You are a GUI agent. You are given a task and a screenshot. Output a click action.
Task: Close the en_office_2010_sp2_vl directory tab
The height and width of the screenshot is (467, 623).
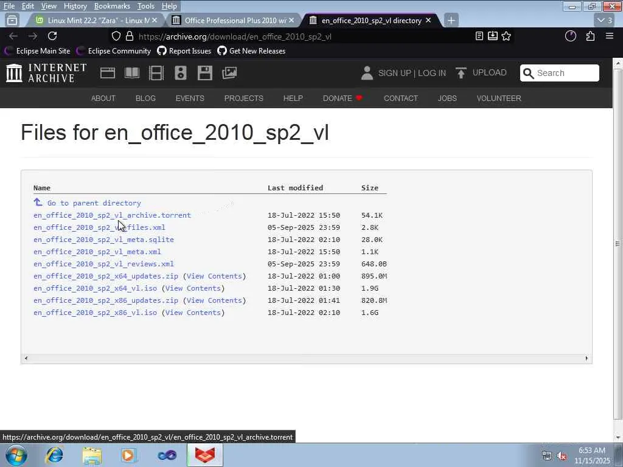coord(428,20)
